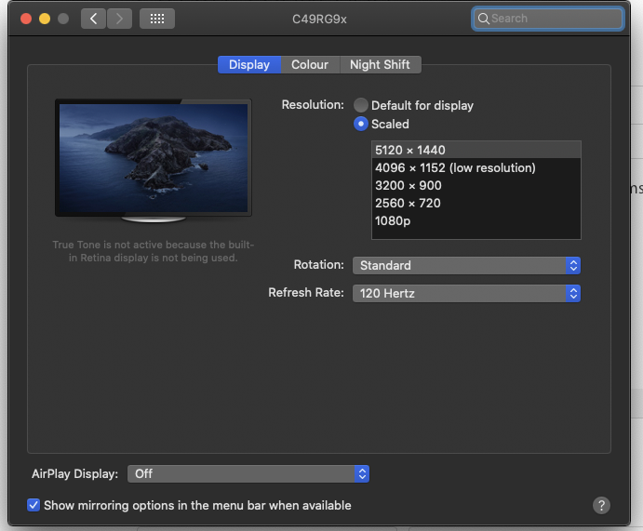643x531 pixels.
Task: Click the magnifier icon in Search
Action: click(484, 19)
